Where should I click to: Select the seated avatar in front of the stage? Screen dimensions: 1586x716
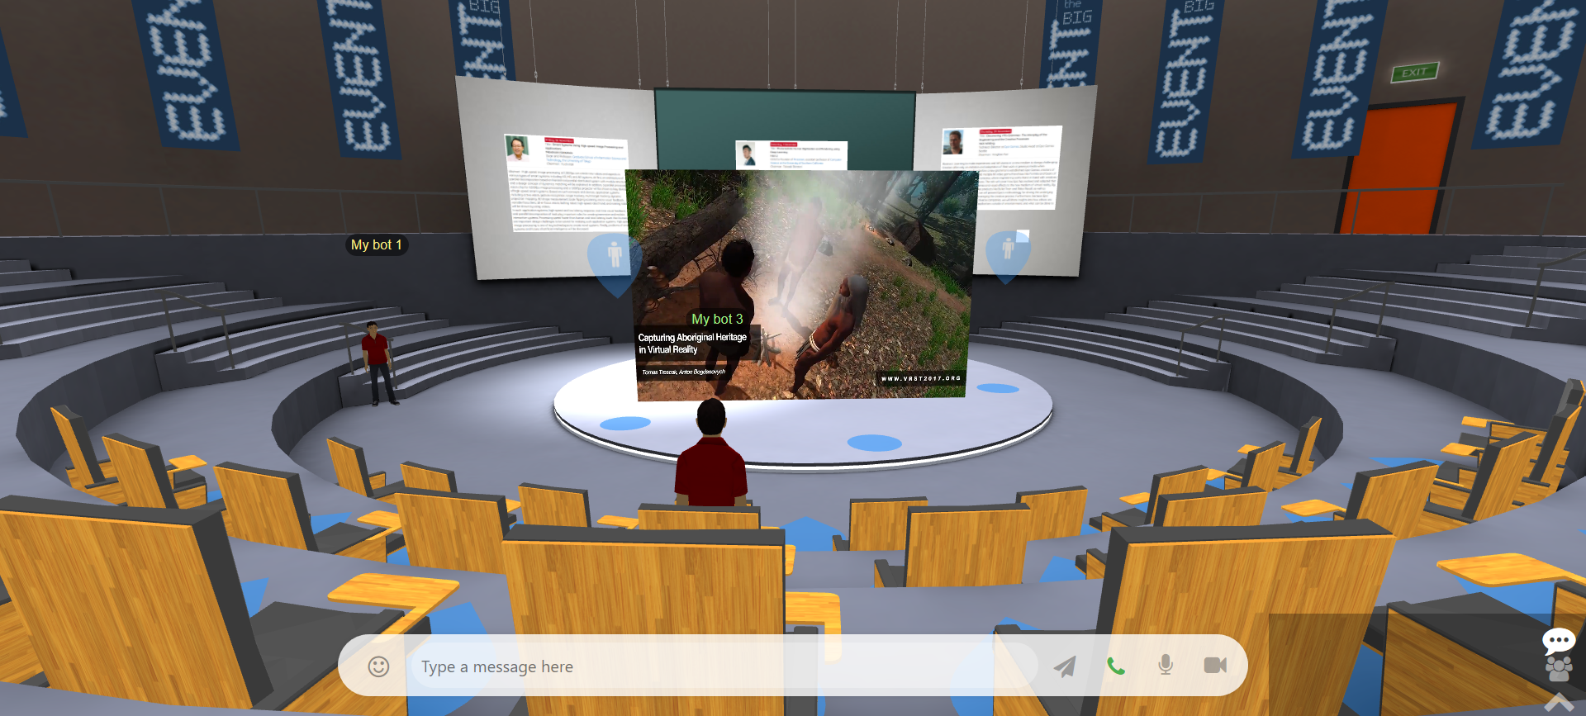[711, 453]
